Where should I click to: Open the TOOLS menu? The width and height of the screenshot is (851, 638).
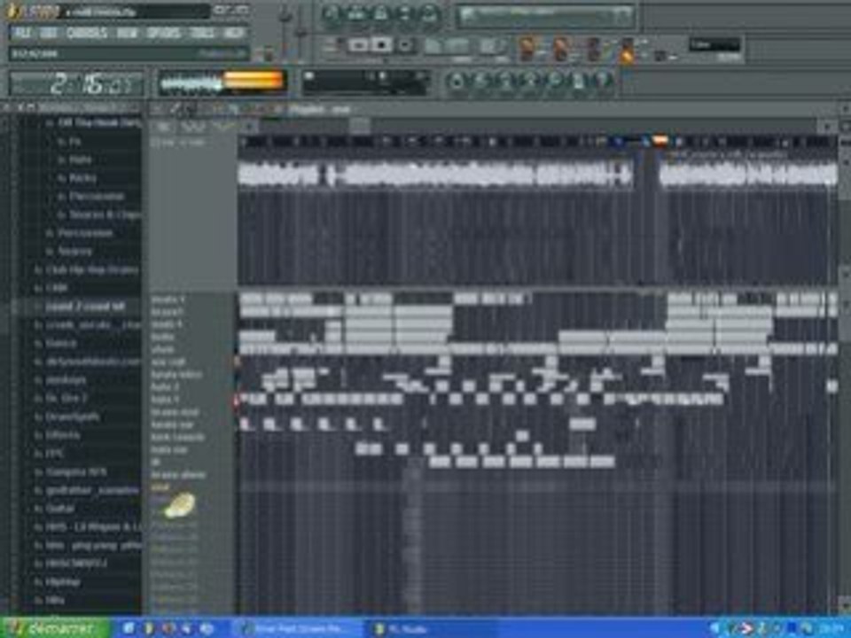pos(202,34)
